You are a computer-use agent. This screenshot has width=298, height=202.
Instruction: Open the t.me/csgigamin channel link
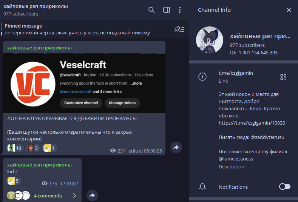pyautogui.click(x=236, y=73)
